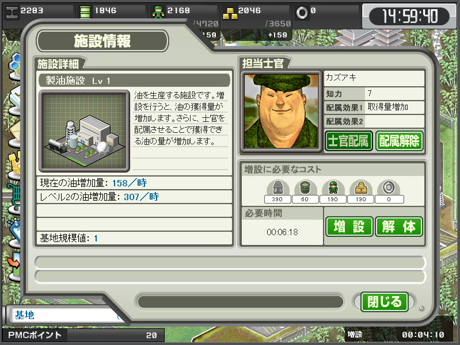
Task: Click the PMCポイント bar at bottom
Action: point(83,335)
